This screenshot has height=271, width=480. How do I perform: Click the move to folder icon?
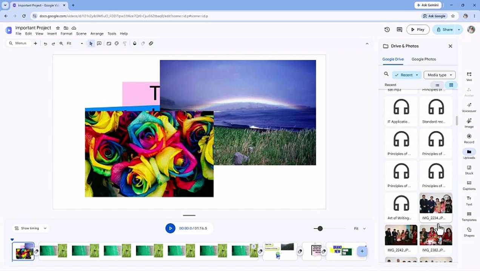click(x=66, y=28)
